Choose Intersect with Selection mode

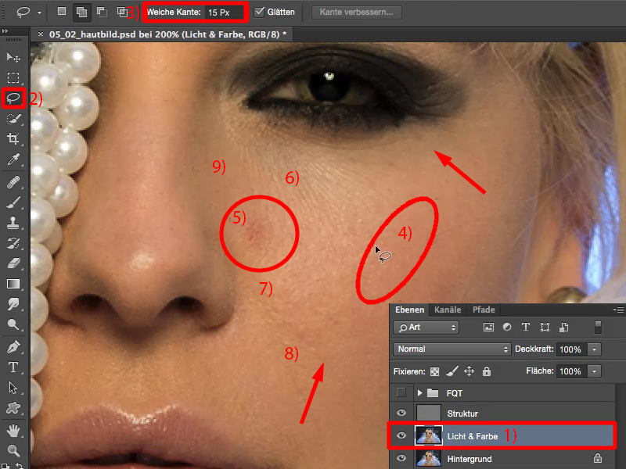(122, 12)
